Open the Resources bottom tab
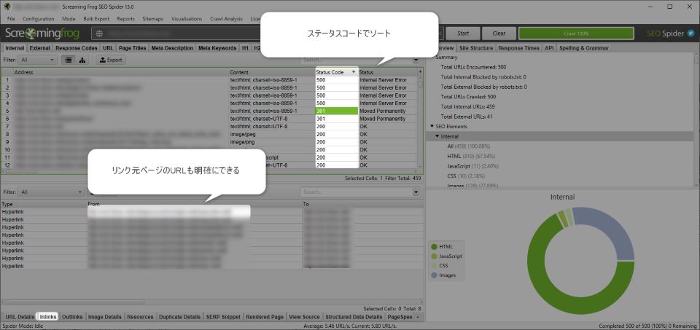700x330 pixels. pyautogui.click(x=140, y=317)
